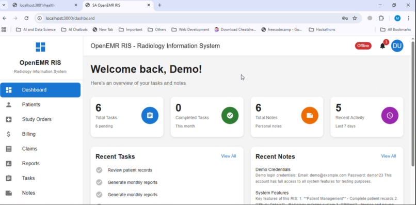Reload the page with the refresh icon
This screenshot has width=416, height=205.
click(26, 18)
